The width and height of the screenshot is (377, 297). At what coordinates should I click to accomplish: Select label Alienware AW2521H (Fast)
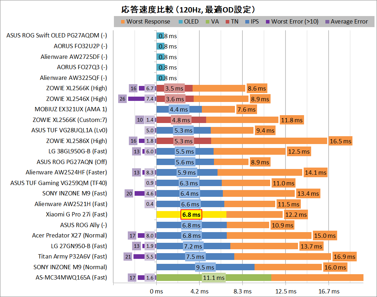coord(71,204)
